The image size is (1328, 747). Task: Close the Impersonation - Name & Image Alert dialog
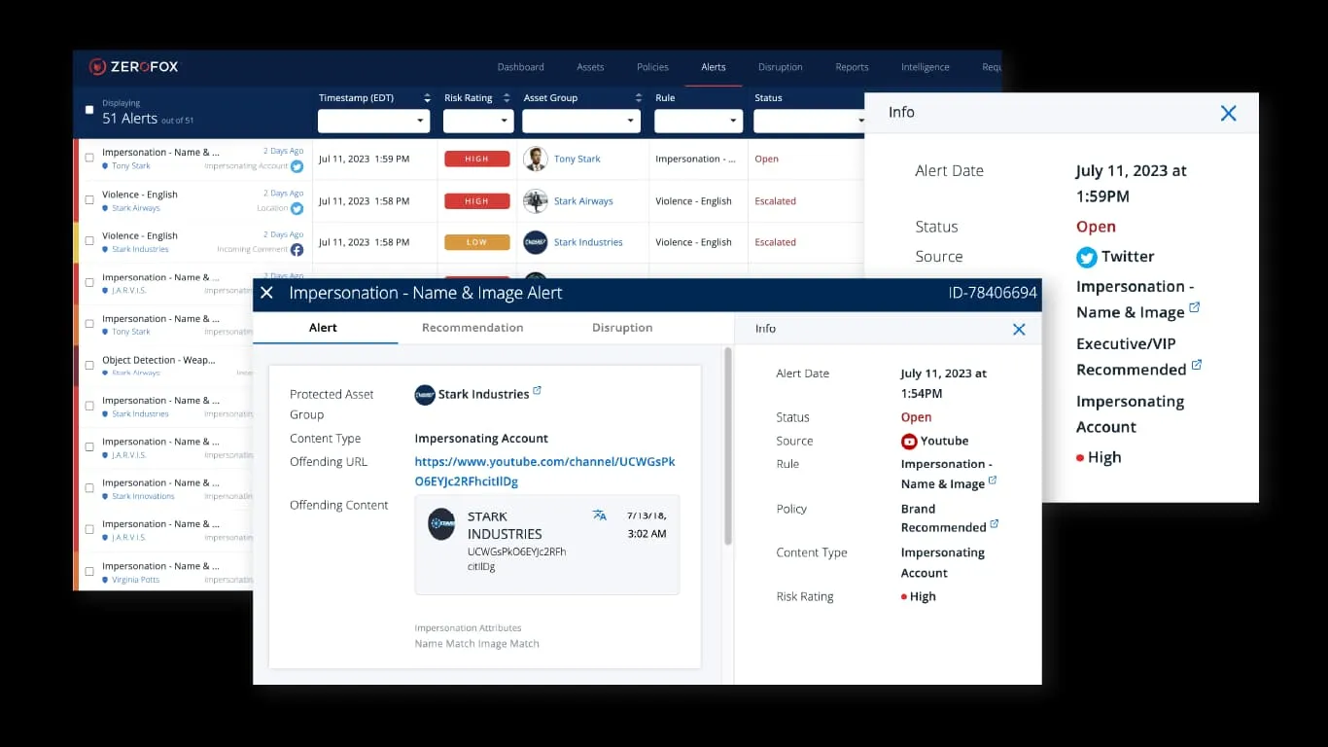click(x=267, y=293)
